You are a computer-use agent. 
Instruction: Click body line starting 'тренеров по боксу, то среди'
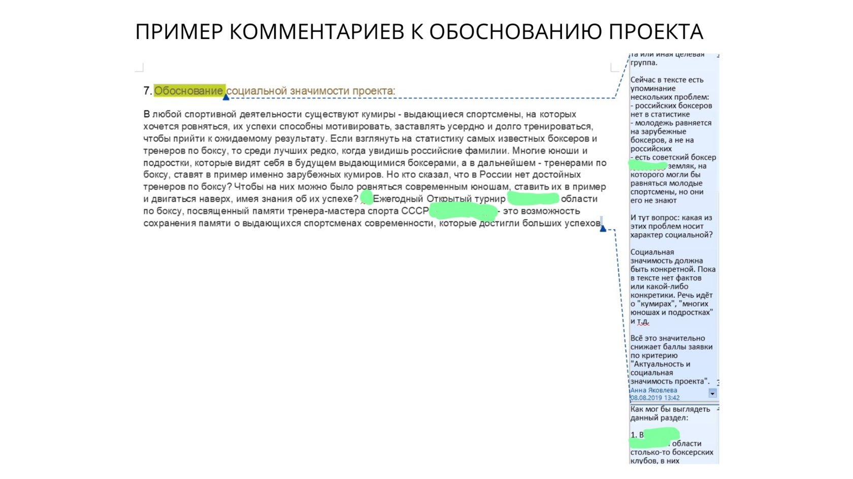point(366,151)
